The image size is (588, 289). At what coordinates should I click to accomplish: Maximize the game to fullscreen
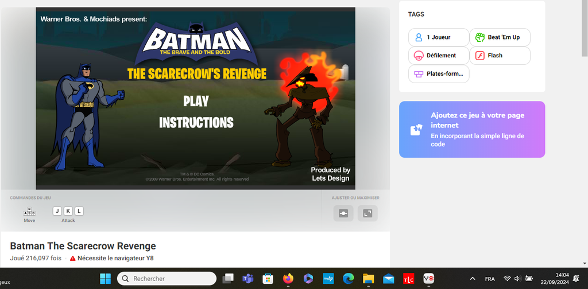(x=367, y=213)
